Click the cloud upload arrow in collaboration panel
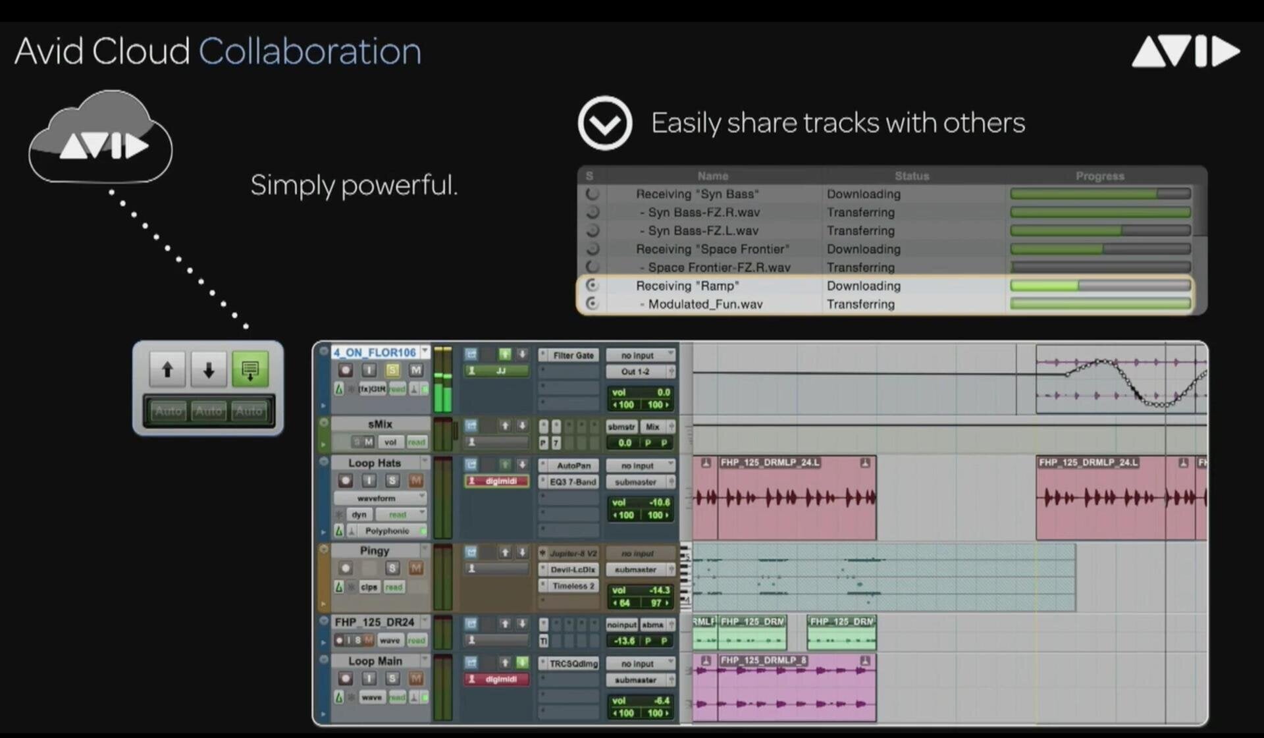The height and width of the screenshot is (738, 1264). (167, 369)
